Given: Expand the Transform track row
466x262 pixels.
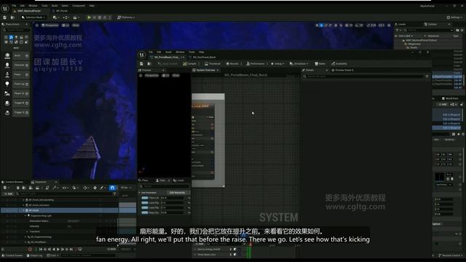Looking at the screenshot, I should pyautogui.click(x=27, y=231).
